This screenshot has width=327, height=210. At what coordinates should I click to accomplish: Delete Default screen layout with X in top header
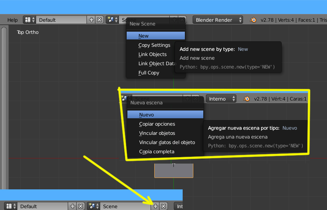tap(99, 20)
